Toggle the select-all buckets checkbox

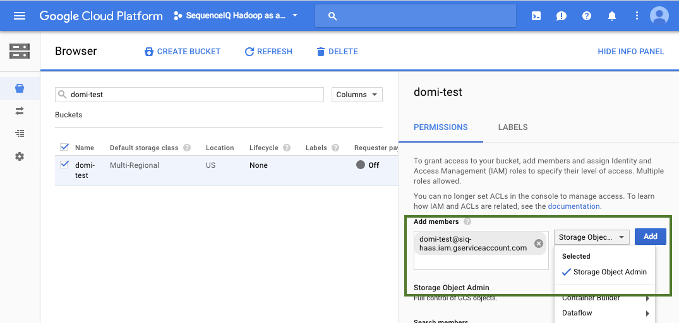(64, 148)
